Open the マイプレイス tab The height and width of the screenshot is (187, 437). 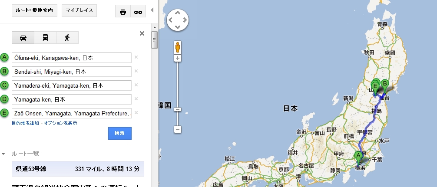pos(79,10)
